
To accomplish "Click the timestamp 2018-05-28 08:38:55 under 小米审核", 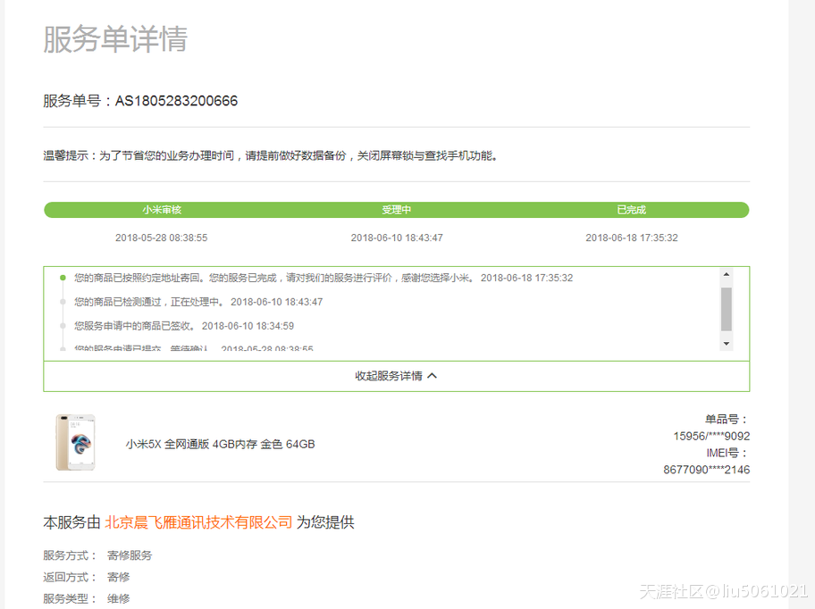I will 161,238.
